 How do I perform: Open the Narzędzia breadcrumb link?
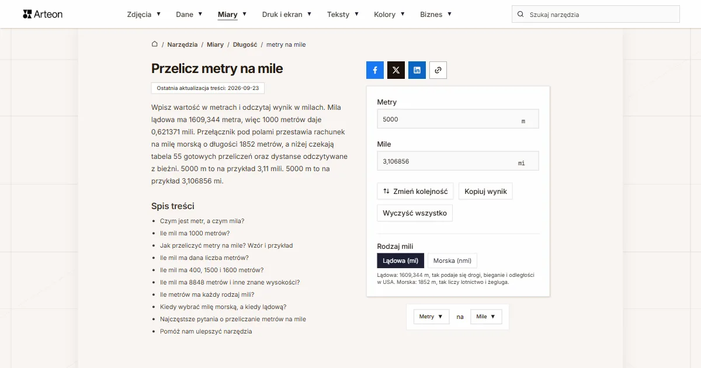pos(182,44)
